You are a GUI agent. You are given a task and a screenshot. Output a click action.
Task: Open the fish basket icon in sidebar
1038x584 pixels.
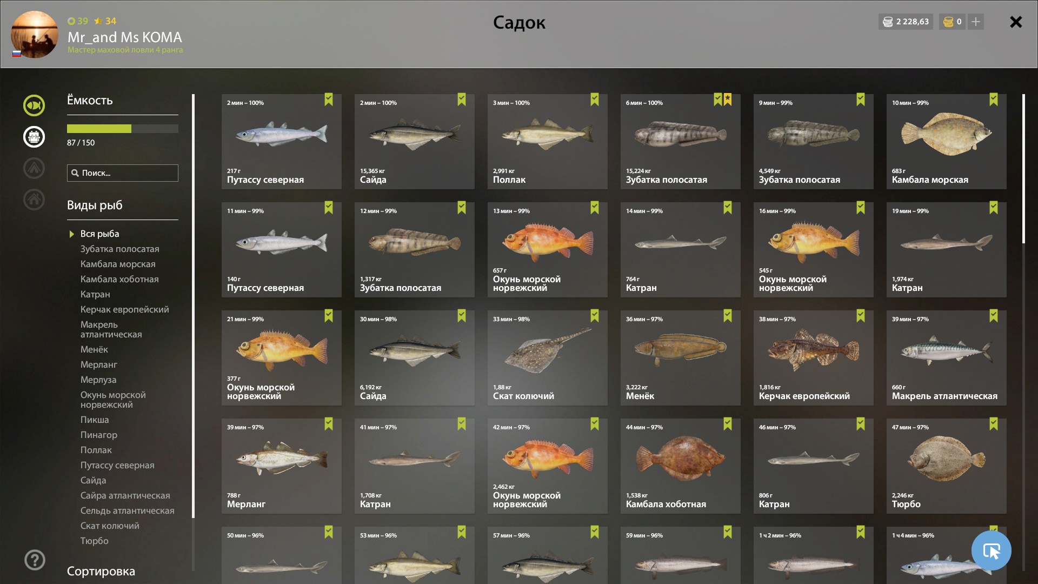34,137
